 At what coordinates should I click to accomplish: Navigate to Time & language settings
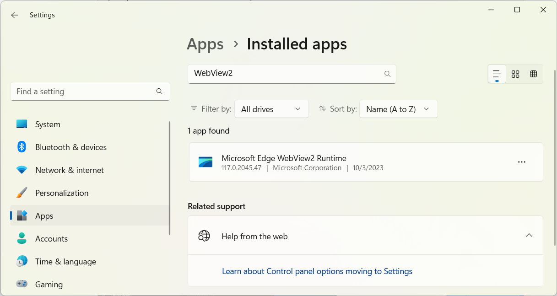[65, 262]
